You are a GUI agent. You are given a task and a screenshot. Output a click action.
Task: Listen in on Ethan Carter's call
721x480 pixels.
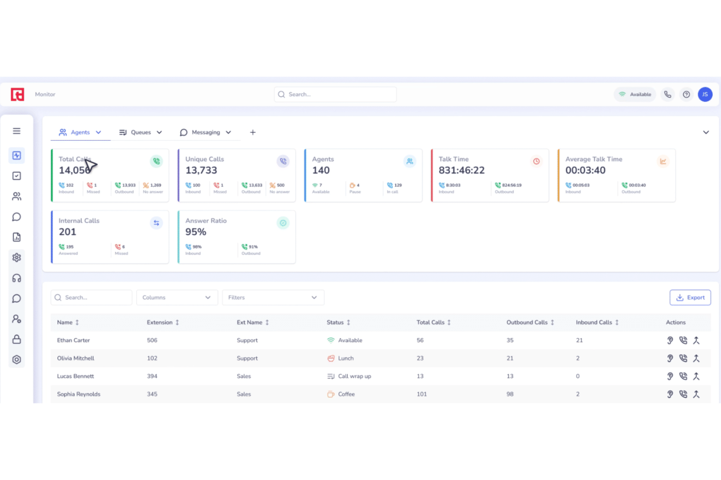pyautogui.click(x=670, y=340)
